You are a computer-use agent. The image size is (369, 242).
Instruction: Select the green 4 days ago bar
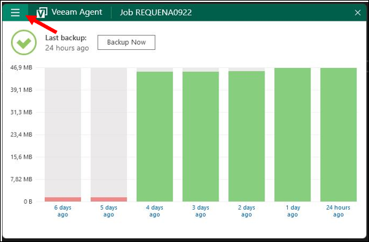tap(154, 137)
